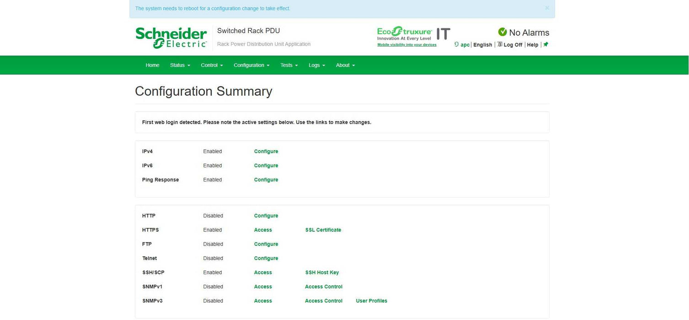
Task: Click the green No Alarms checkmark icon
Action: [x=502, y=32]
